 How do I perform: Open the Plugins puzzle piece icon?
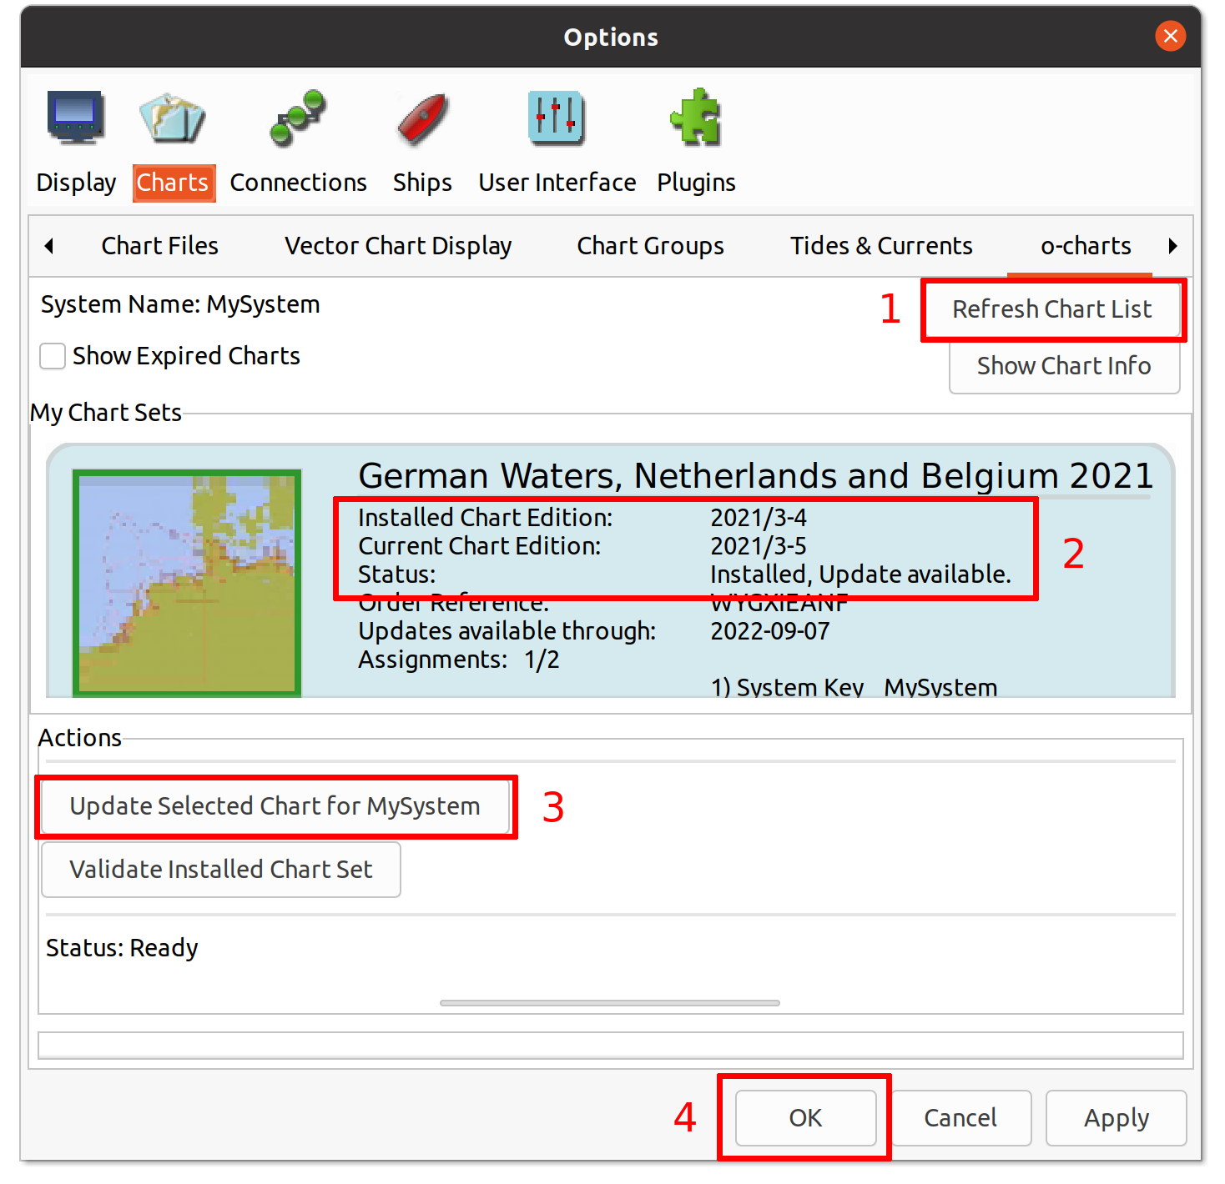[x=696, y=118]
